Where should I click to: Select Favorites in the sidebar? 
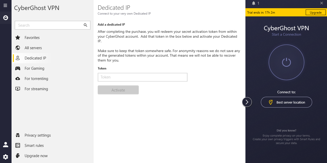[32, 38]
